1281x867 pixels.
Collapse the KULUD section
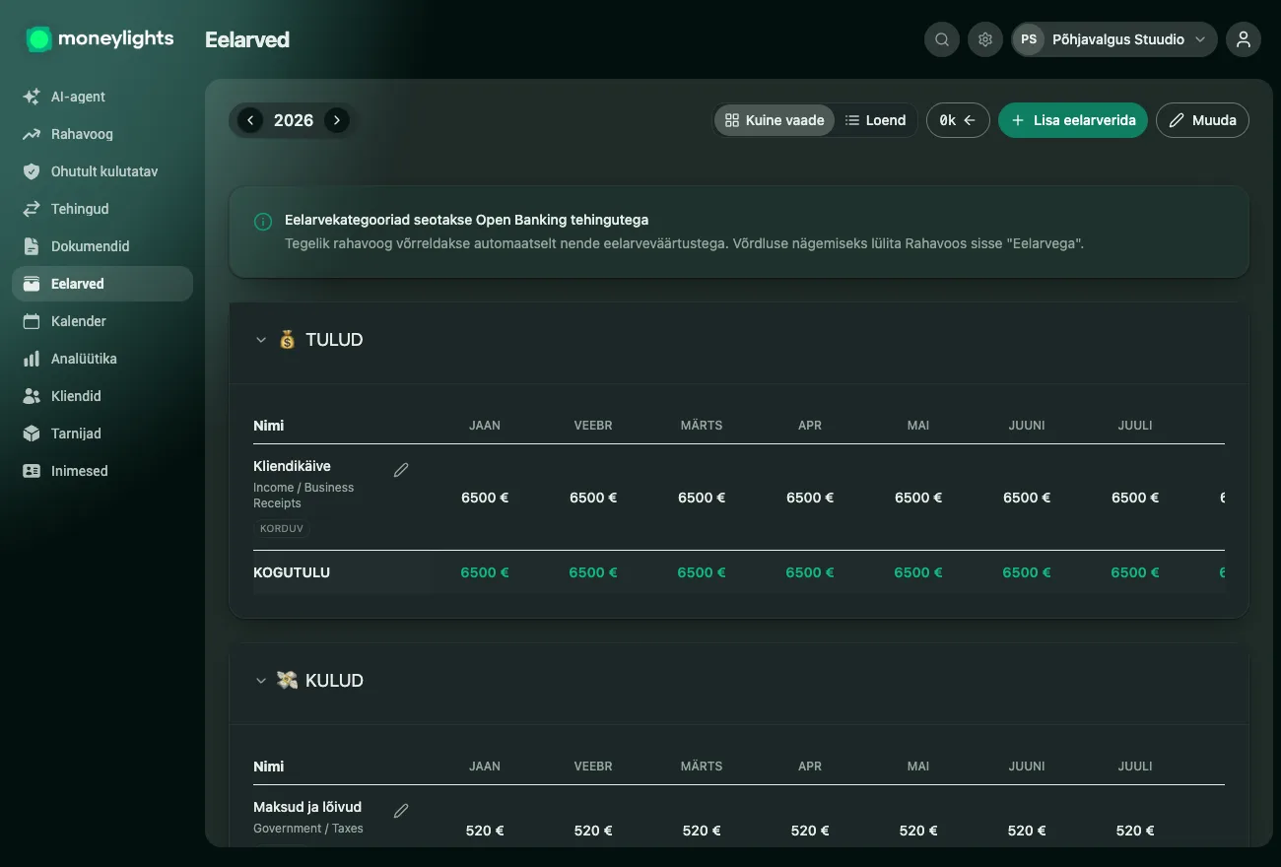261,681
